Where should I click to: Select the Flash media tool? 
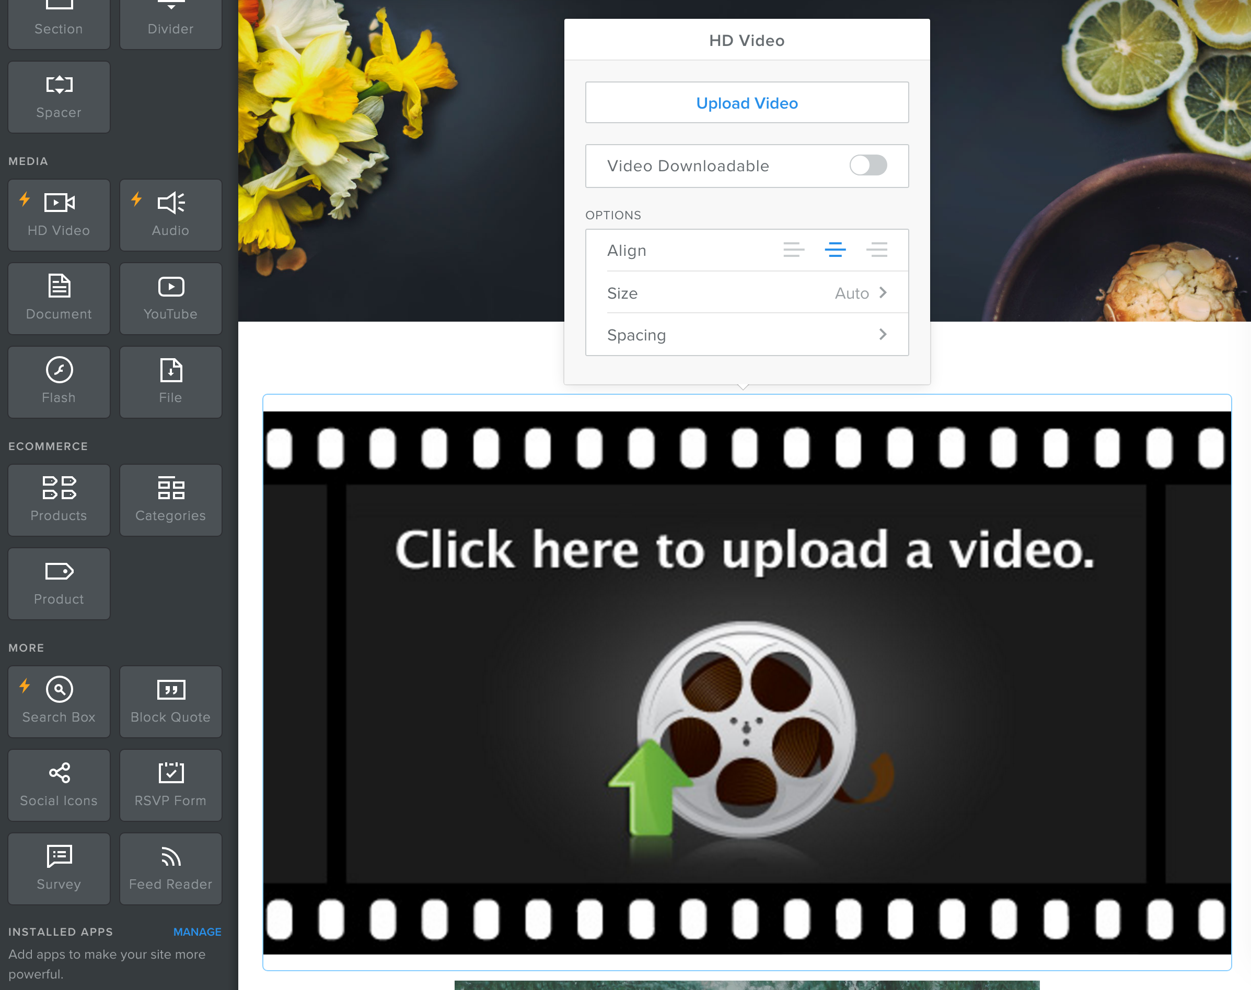coord(58,380)
